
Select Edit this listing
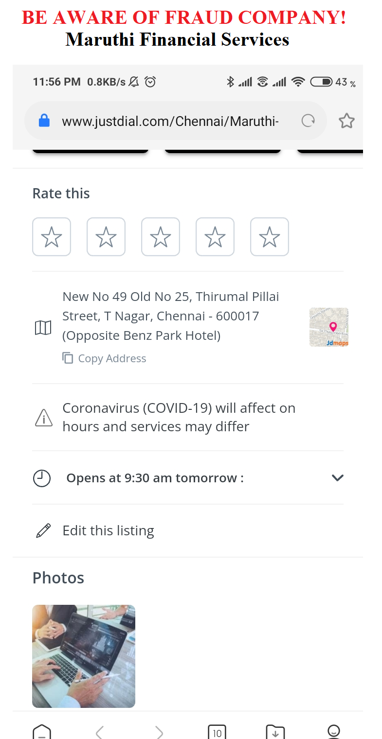click(x=108, y=530)
